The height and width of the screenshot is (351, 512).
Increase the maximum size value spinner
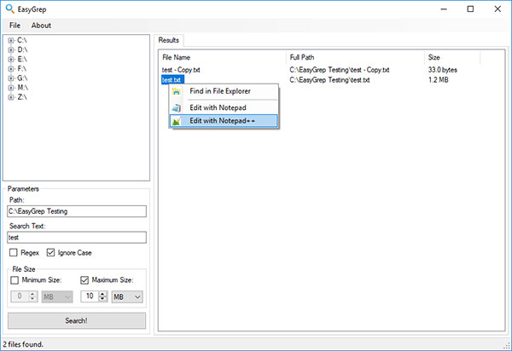pos(102,294)
